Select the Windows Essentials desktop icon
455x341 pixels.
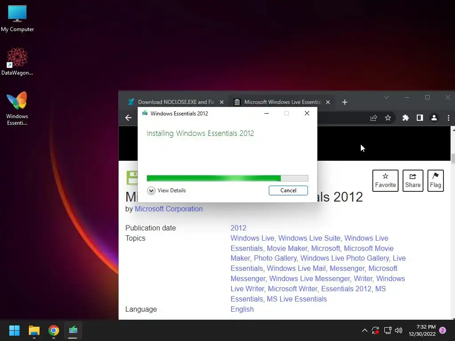click(17, 108)
